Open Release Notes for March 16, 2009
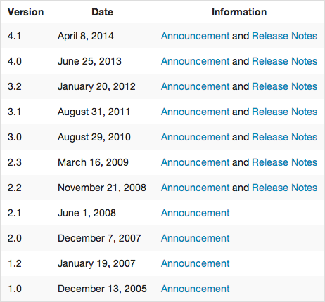This screenshot has width=325, height=302. (284, 162)
